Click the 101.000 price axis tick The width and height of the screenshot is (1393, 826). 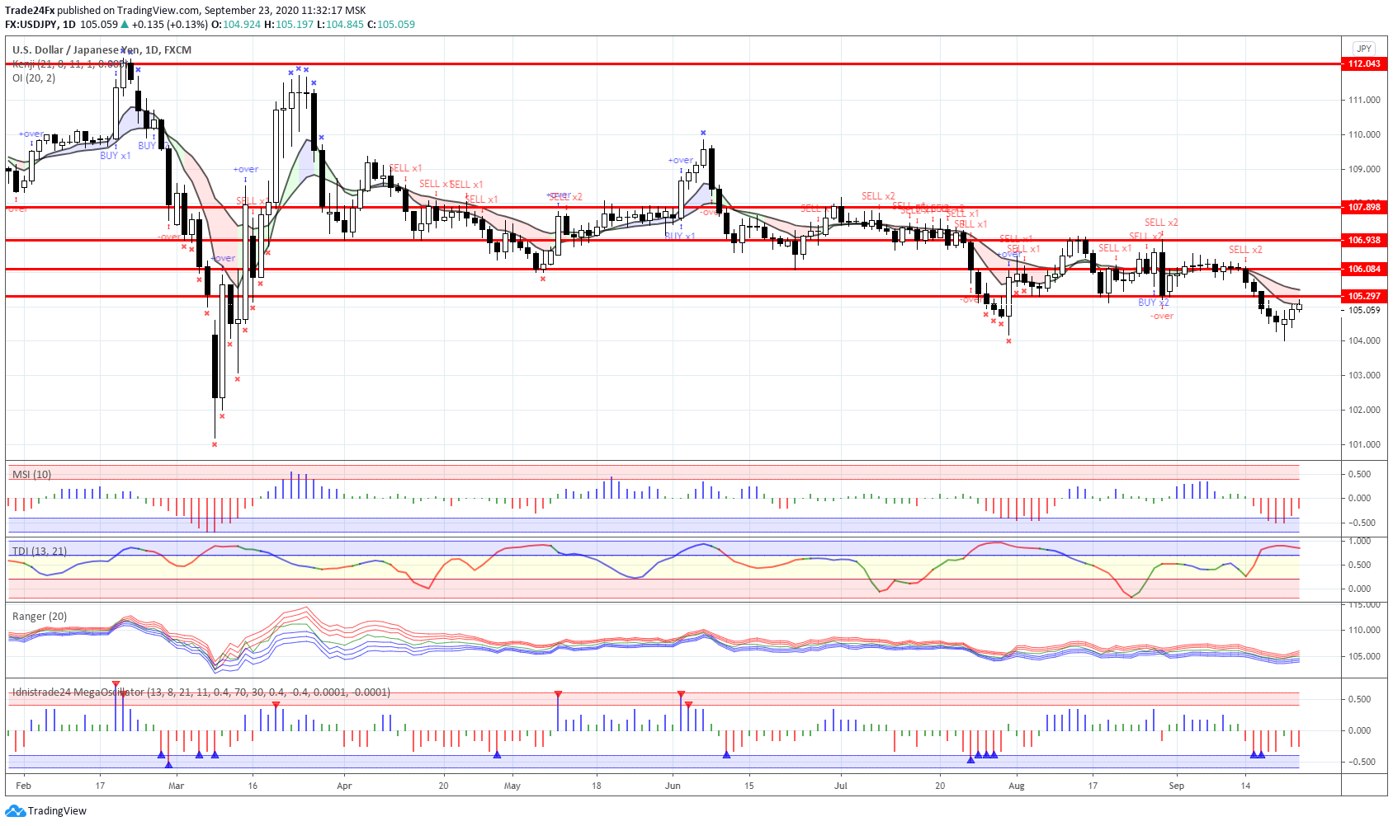pos(1364,444)
